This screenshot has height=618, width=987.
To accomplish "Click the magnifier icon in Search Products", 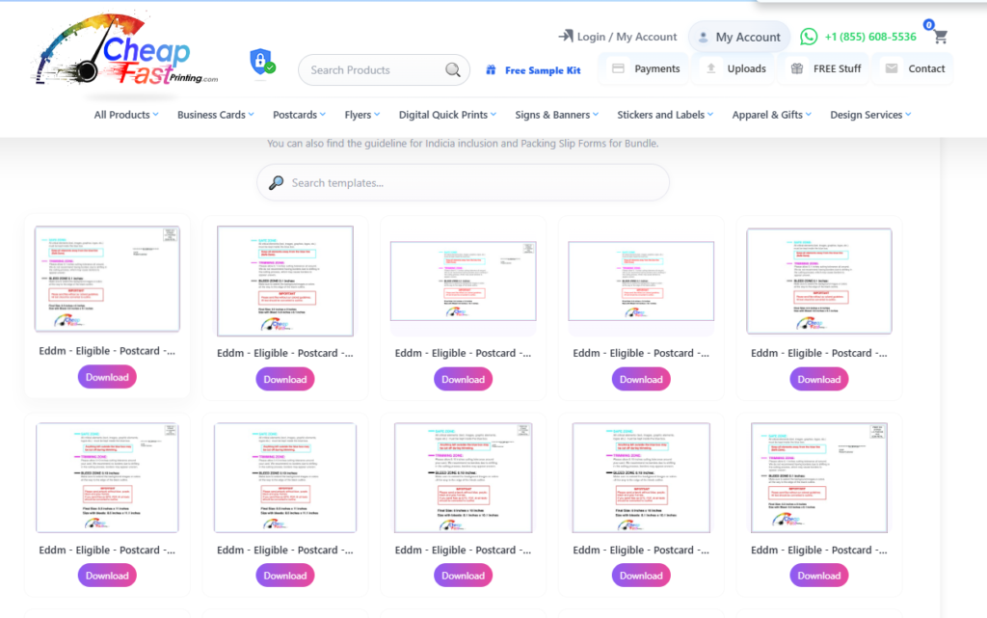I will click(453, 70).
